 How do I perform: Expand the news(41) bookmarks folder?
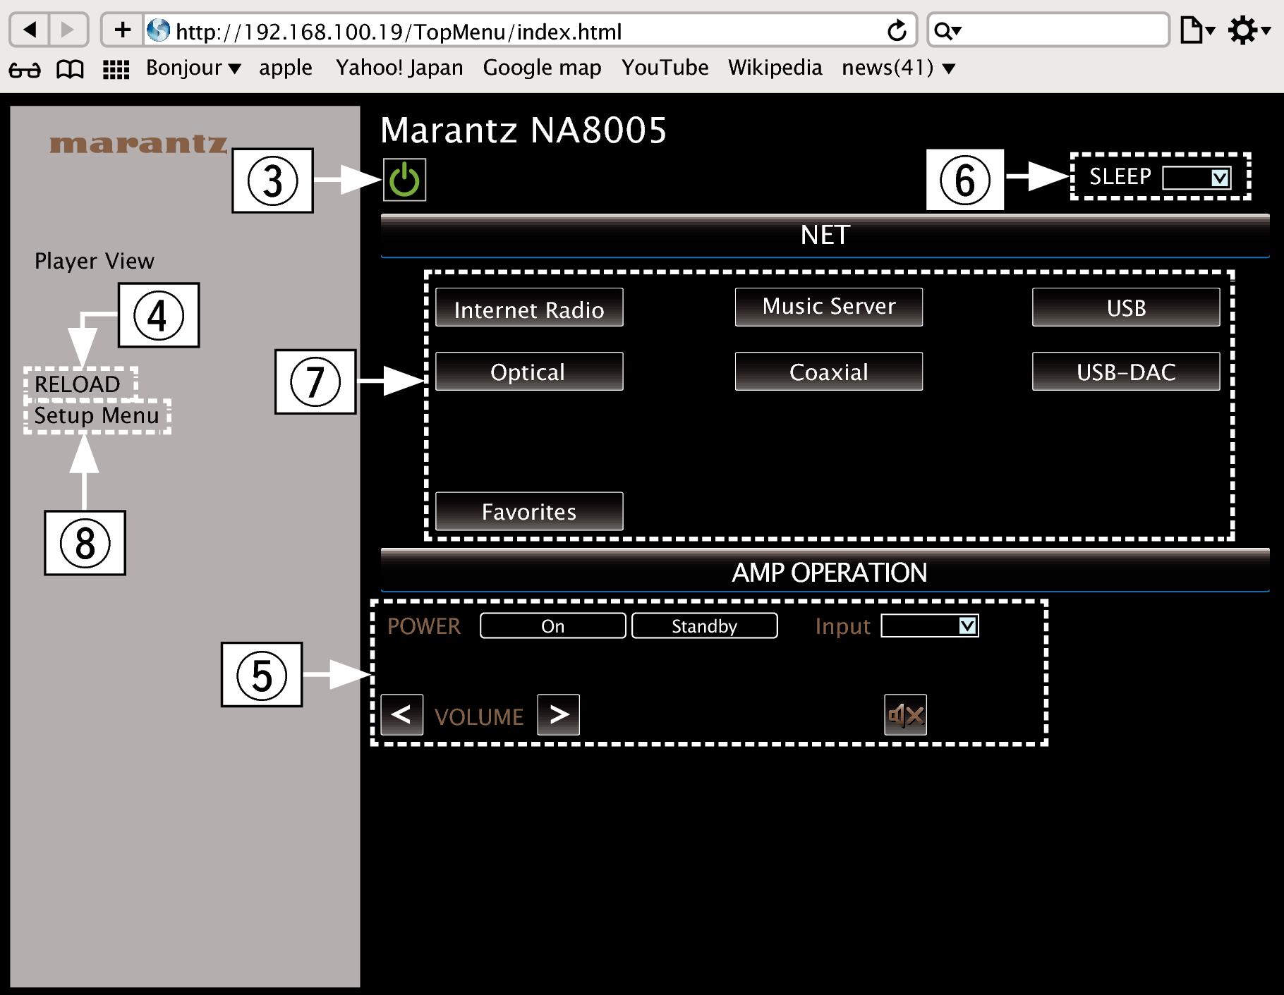pyautogui.click(x=898, y=68)
